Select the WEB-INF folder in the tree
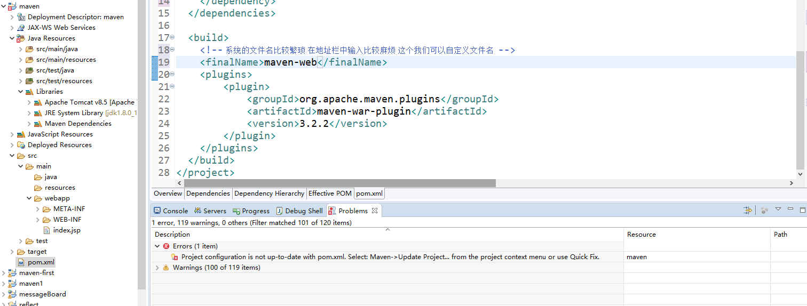Screen dimensions: 807x306 point(67,220)
